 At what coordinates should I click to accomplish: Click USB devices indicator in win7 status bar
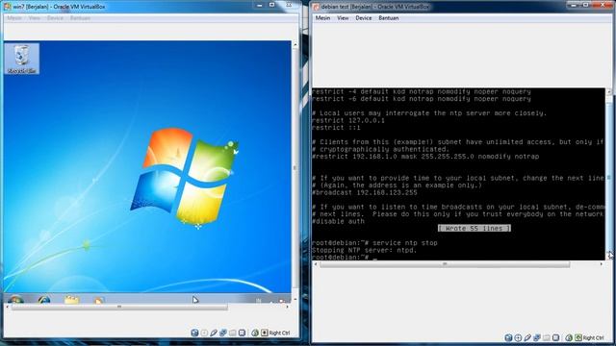[214, 333]
